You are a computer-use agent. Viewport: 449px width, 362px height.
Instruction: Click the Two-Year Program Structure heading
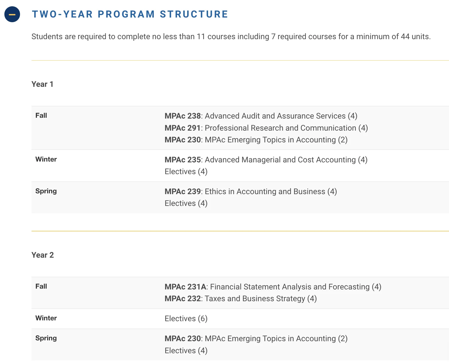pos(130,14)
